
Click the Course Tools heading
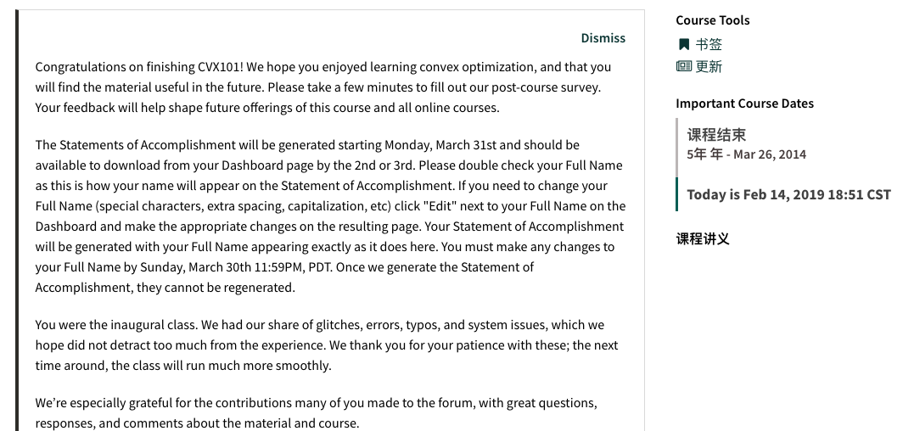712,20
